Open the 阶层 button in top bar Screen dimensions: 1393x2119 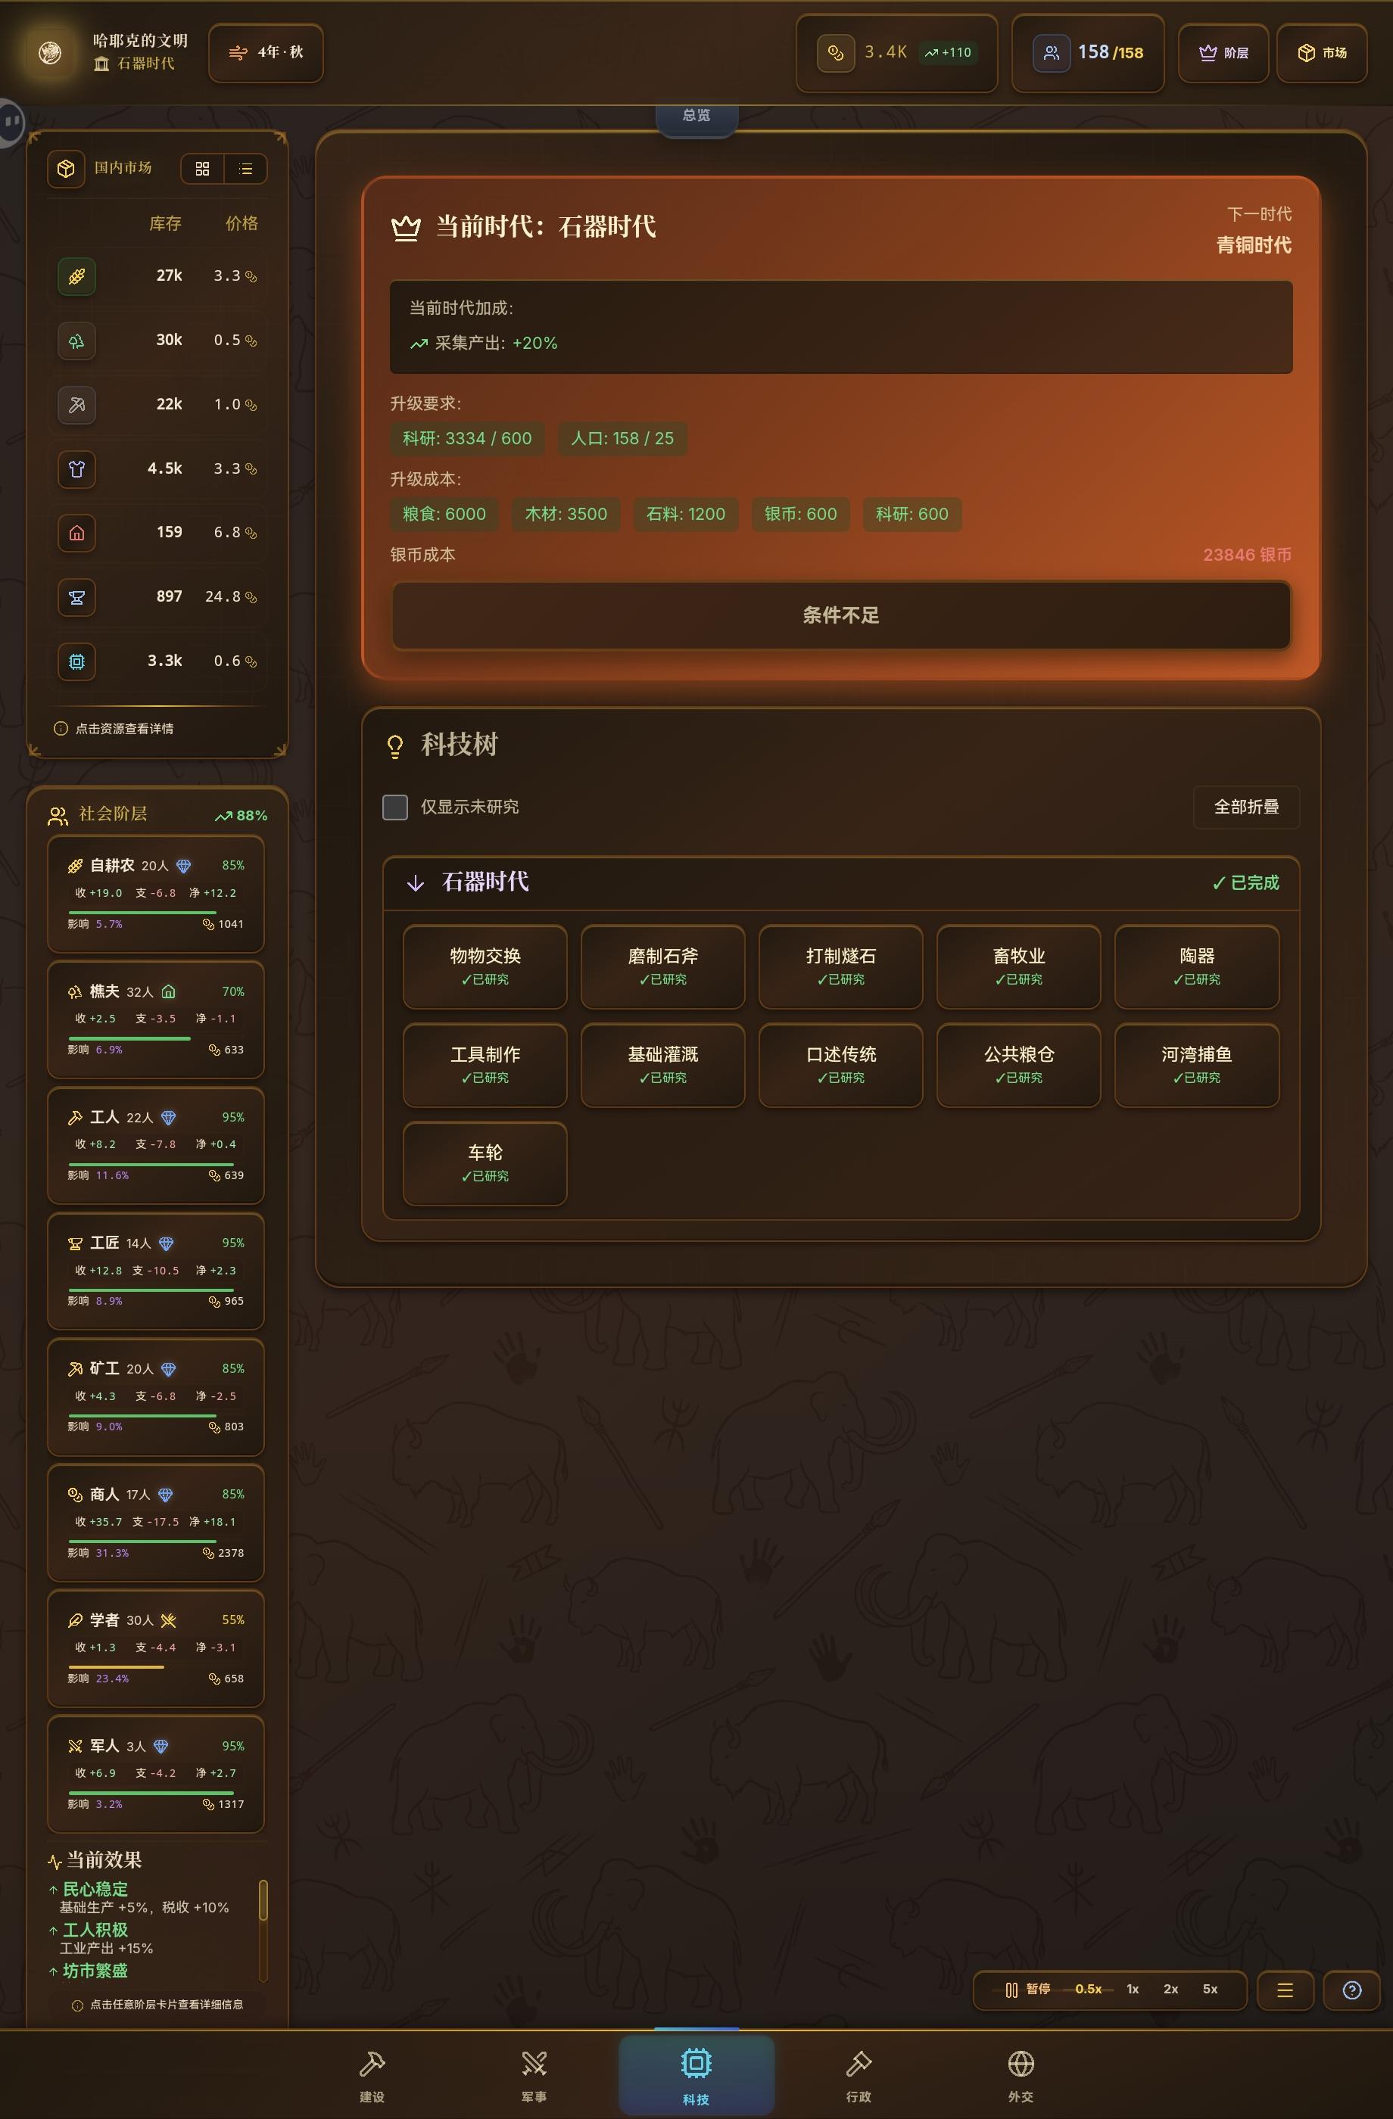(x=1223, y=52)
